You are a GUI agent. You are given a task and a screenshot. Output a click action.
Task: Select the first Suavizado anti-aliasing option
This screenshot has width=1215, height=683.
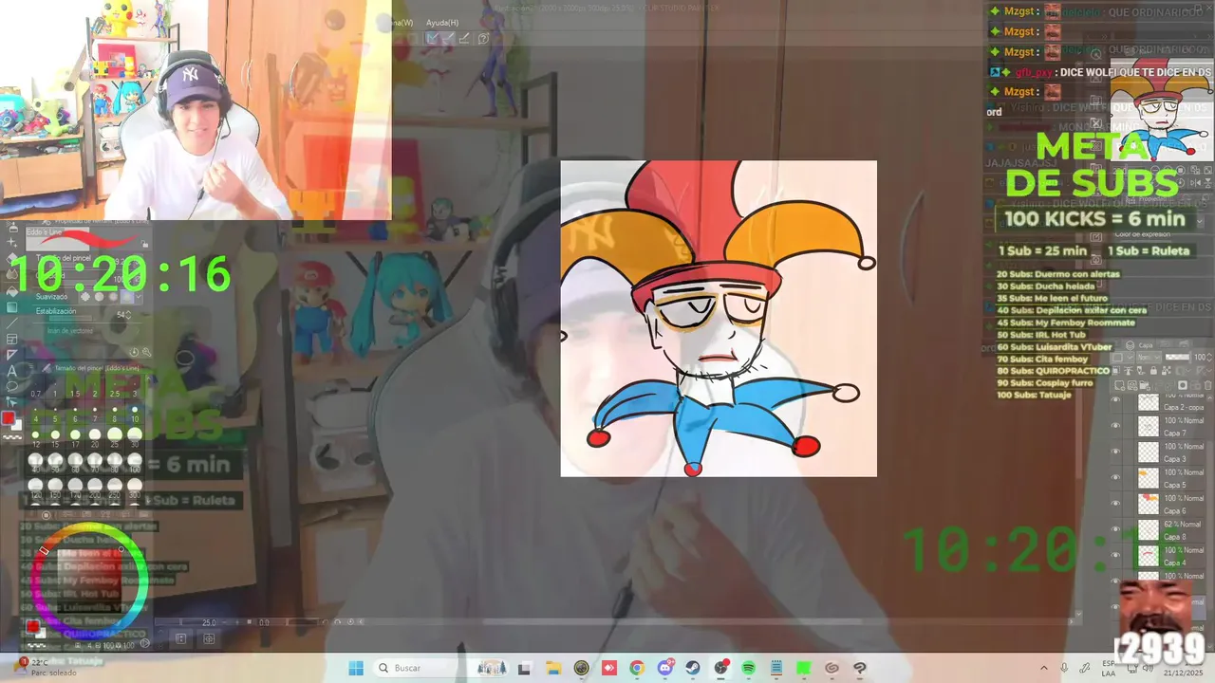click(84, 297)
